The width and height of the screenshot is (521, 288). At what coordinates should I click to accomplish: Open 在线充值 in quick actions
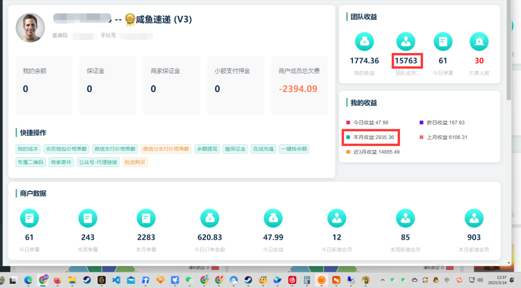pos(263,149)
